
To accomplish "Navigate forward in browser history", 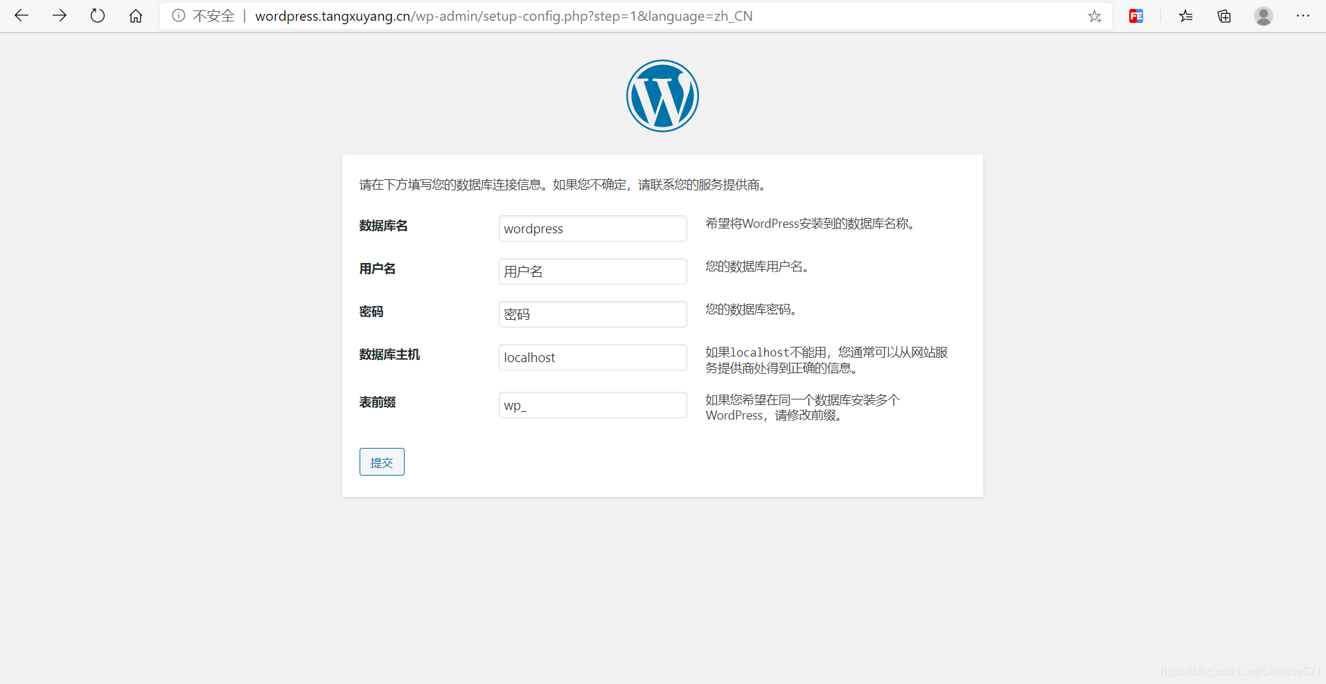I will tap(60, 15).
